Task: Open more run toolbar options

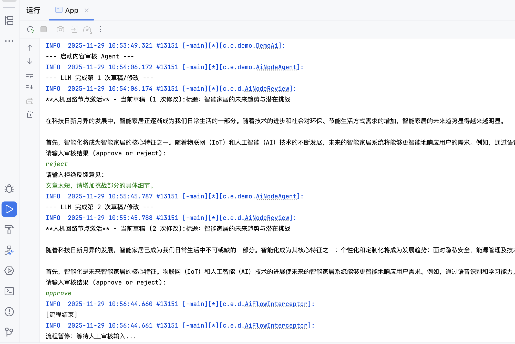Action: click(x=100, y=29)
